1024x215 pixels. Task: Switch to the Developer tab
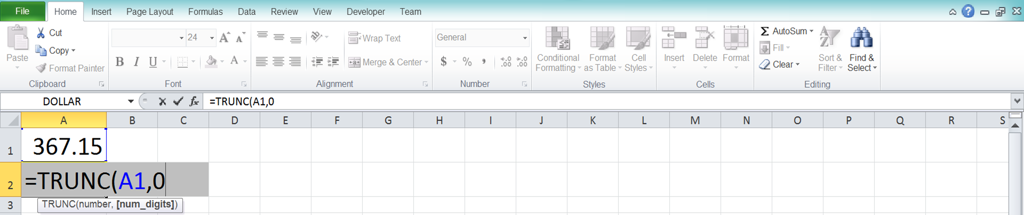[366, 12]
